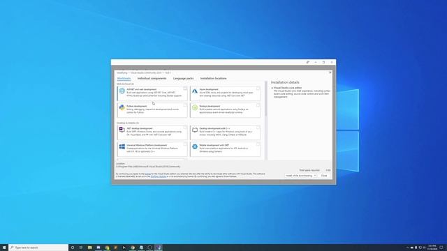Click the workloads list vertical scrollbar
Screen dimensions: 447x251
coord(265,99)
